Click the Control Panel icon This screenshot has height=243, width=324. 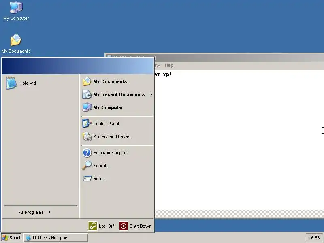(x=87, y=124)
